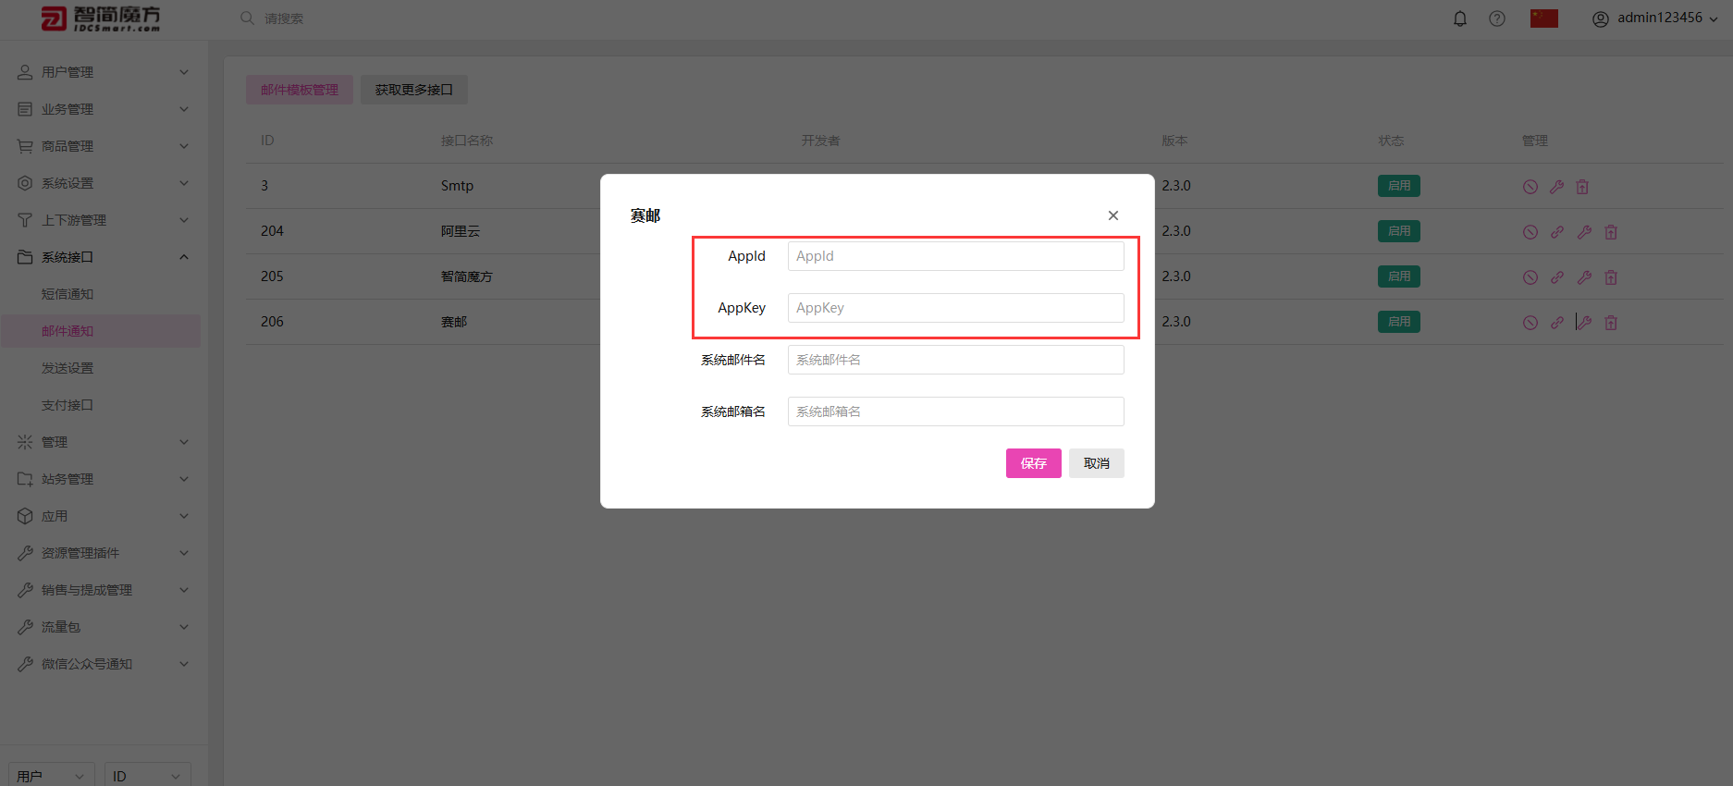Click the 智简魔方 interface name cell in row 205

(x=467, y=276)
